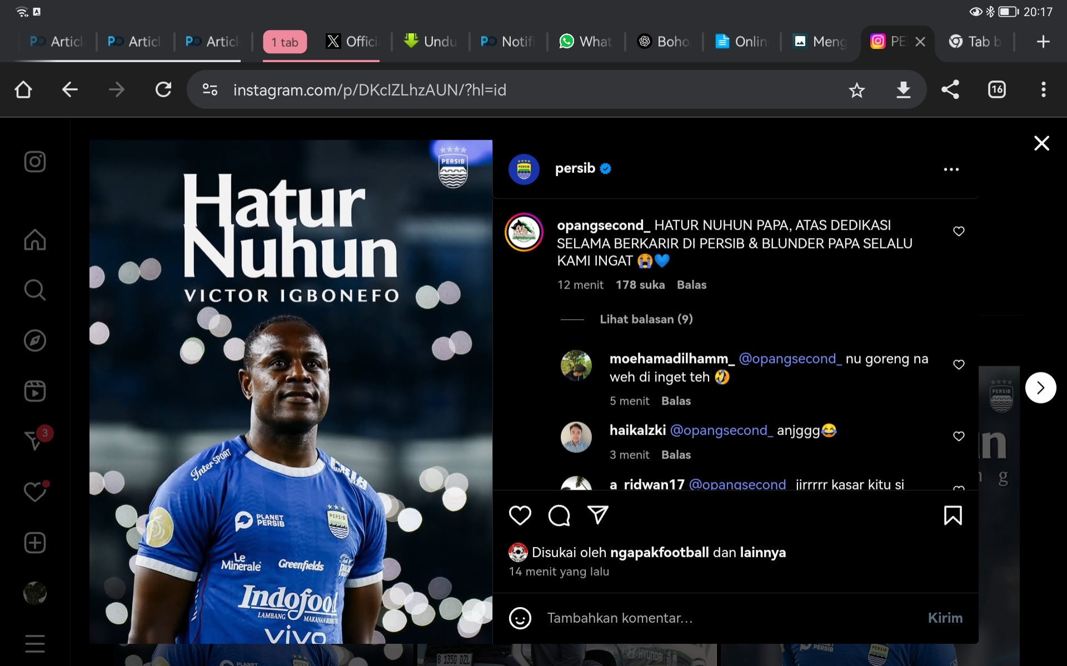This screenshot has width=1067, height=666.
Task: Collapse replies via Lihat balasan (9)
Action: click(x=646, y=319)
